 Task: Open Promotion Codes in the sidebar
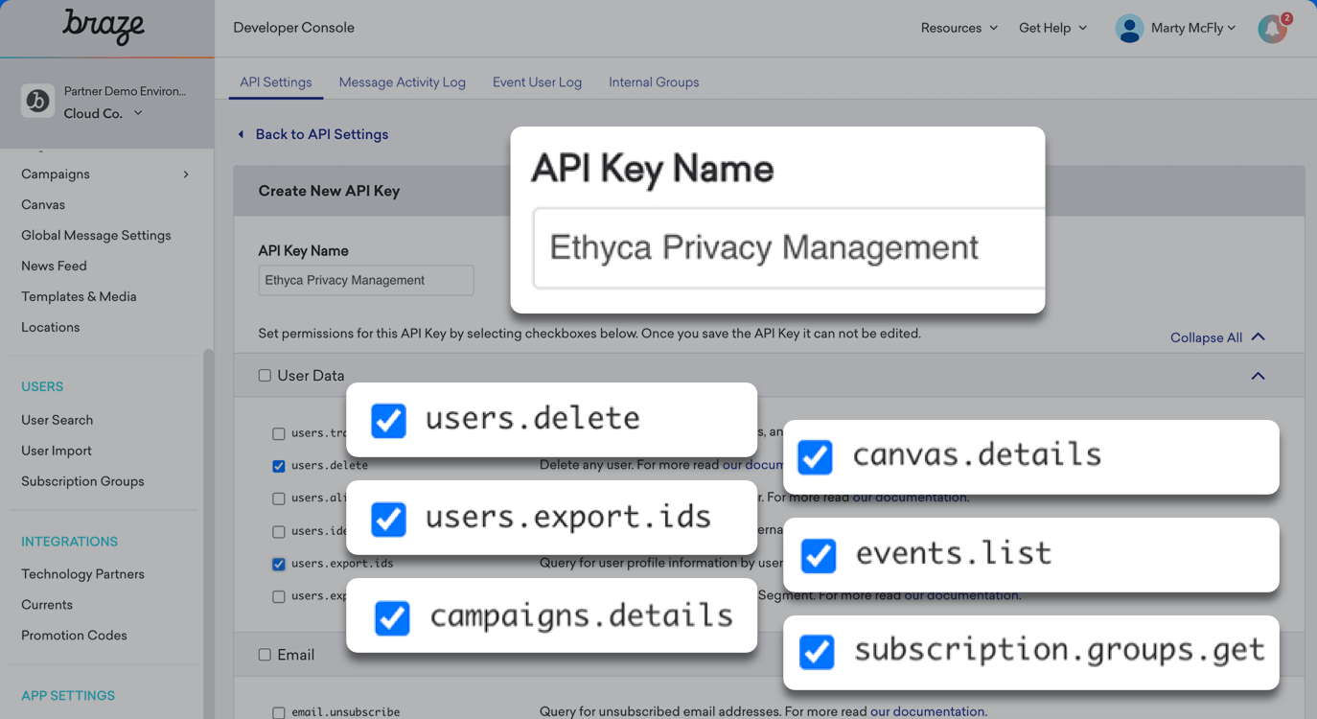point(74,636)
